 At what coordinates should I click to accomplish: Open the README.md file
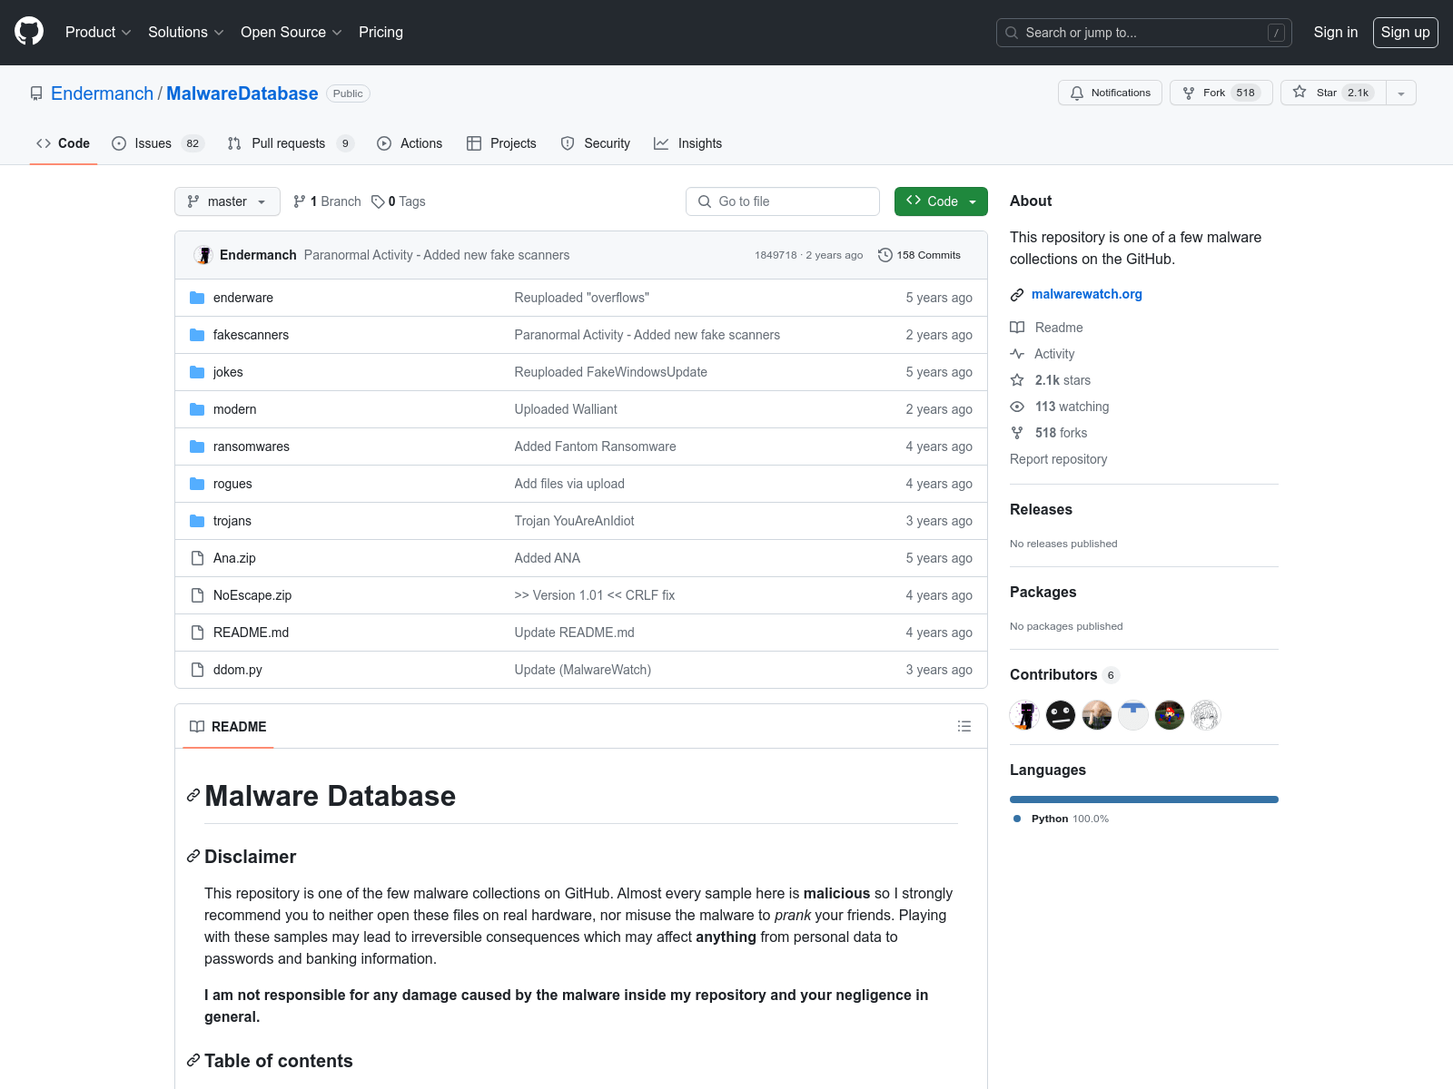(251, 633)
